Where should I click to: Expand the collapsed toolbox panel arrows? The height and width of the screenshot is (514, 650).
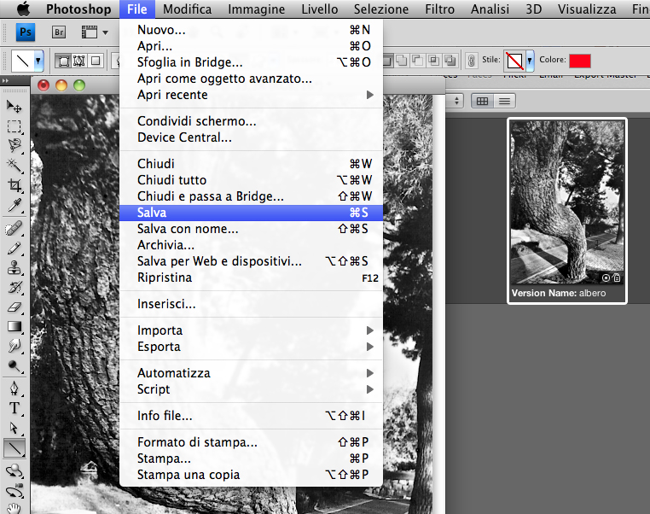click(x=6, y=80)
